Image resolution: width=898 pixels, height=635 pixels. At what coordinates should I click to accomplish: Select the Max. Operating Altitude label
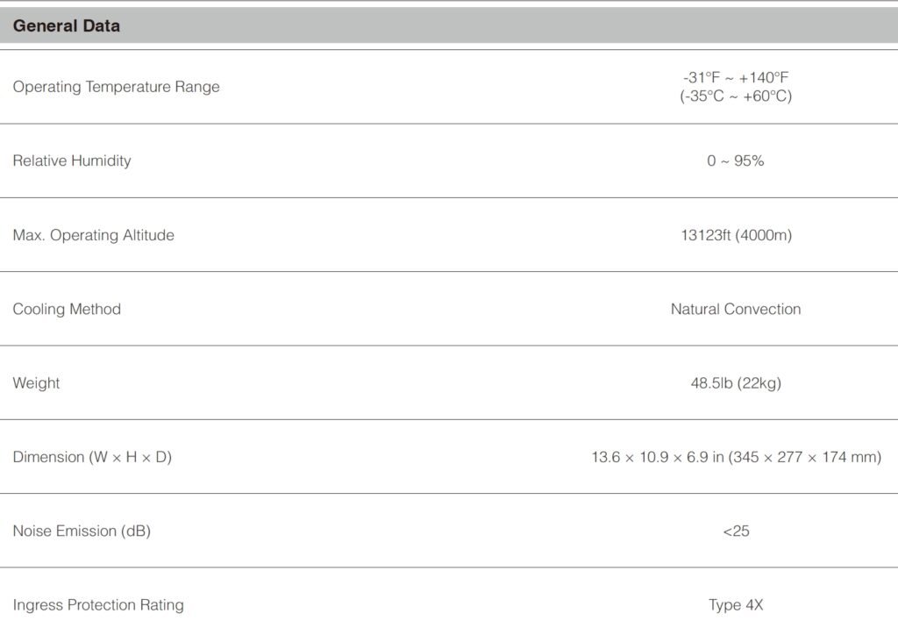click(93, 235)
